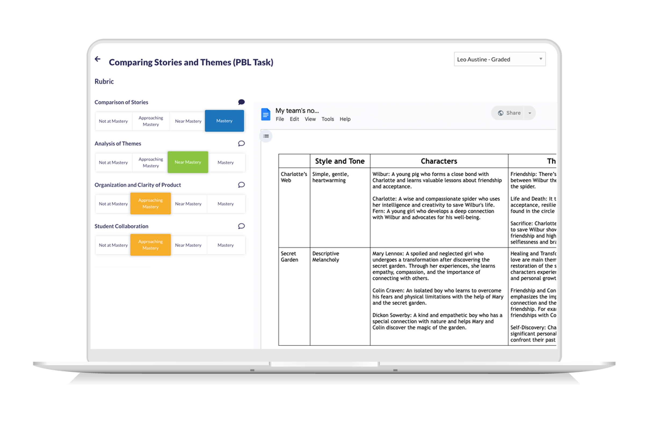The image size is (648, 423).
Task: Click the globe icon on Share
Action: [x=500, y=113]
